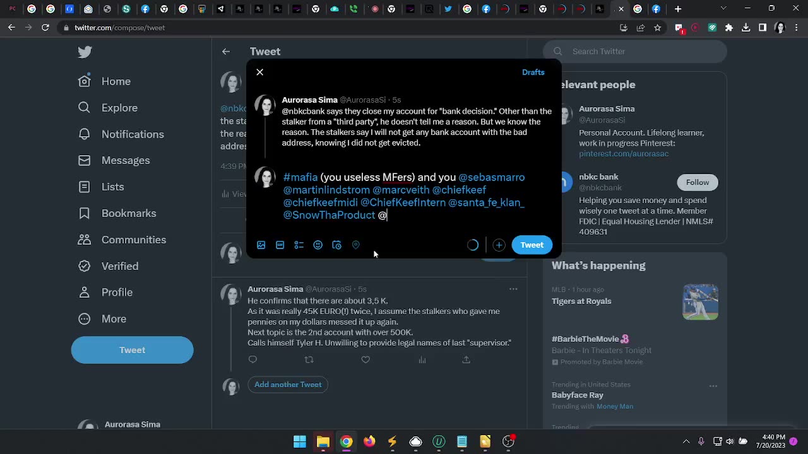The width and height of the screenshot is (808, 454).
Task: Open options for the Babyface Ray trend
Action: (x=713, y=386)
